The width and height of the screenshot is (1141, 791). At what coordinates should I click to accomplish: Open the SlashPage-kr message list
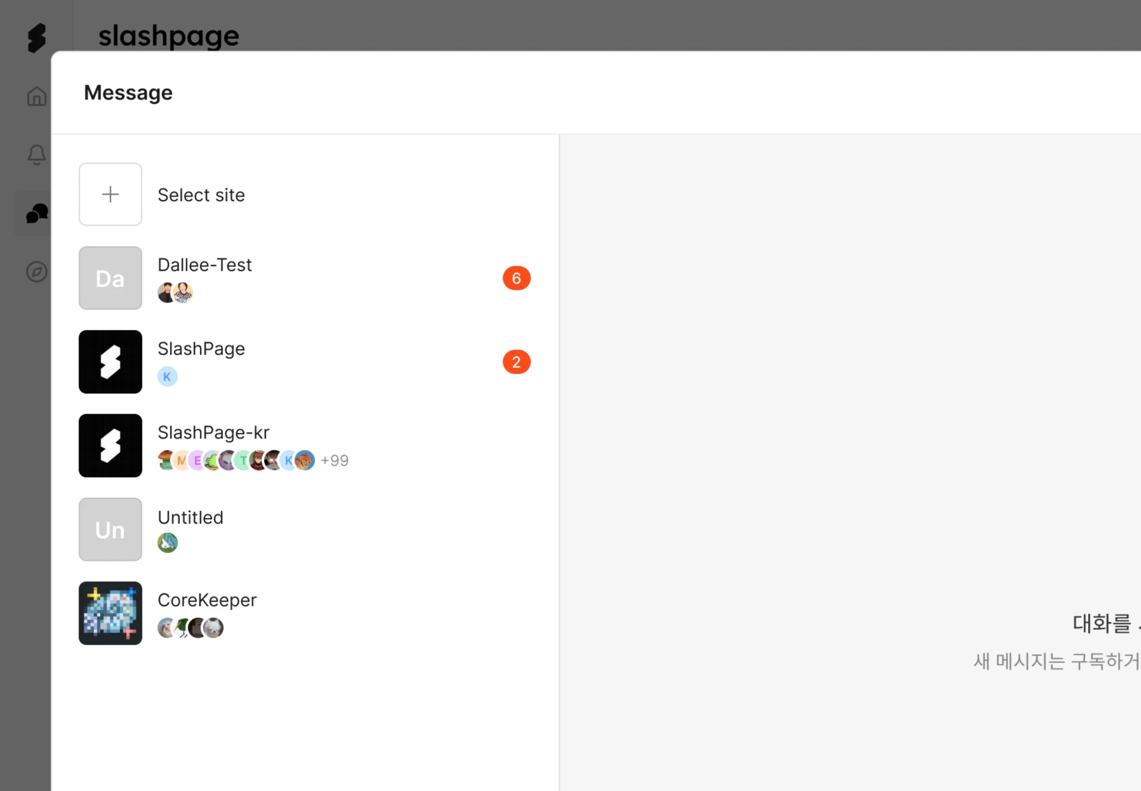305,446
